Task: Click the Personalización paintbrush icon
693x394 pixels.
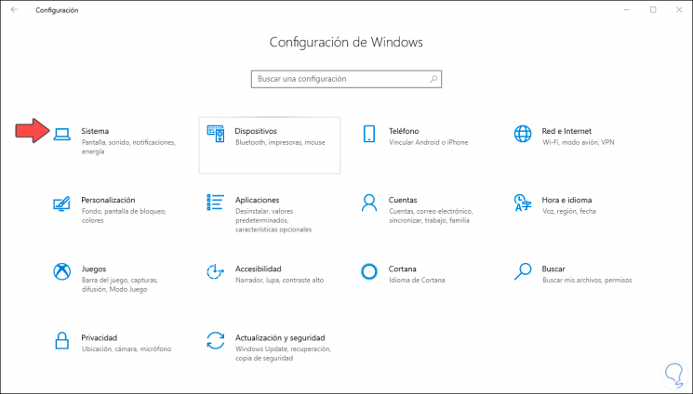Action: click(x=62, y=203)
